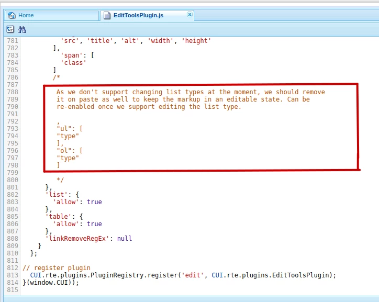
Task: Click the "ol" key in comment
Action: 64,151
